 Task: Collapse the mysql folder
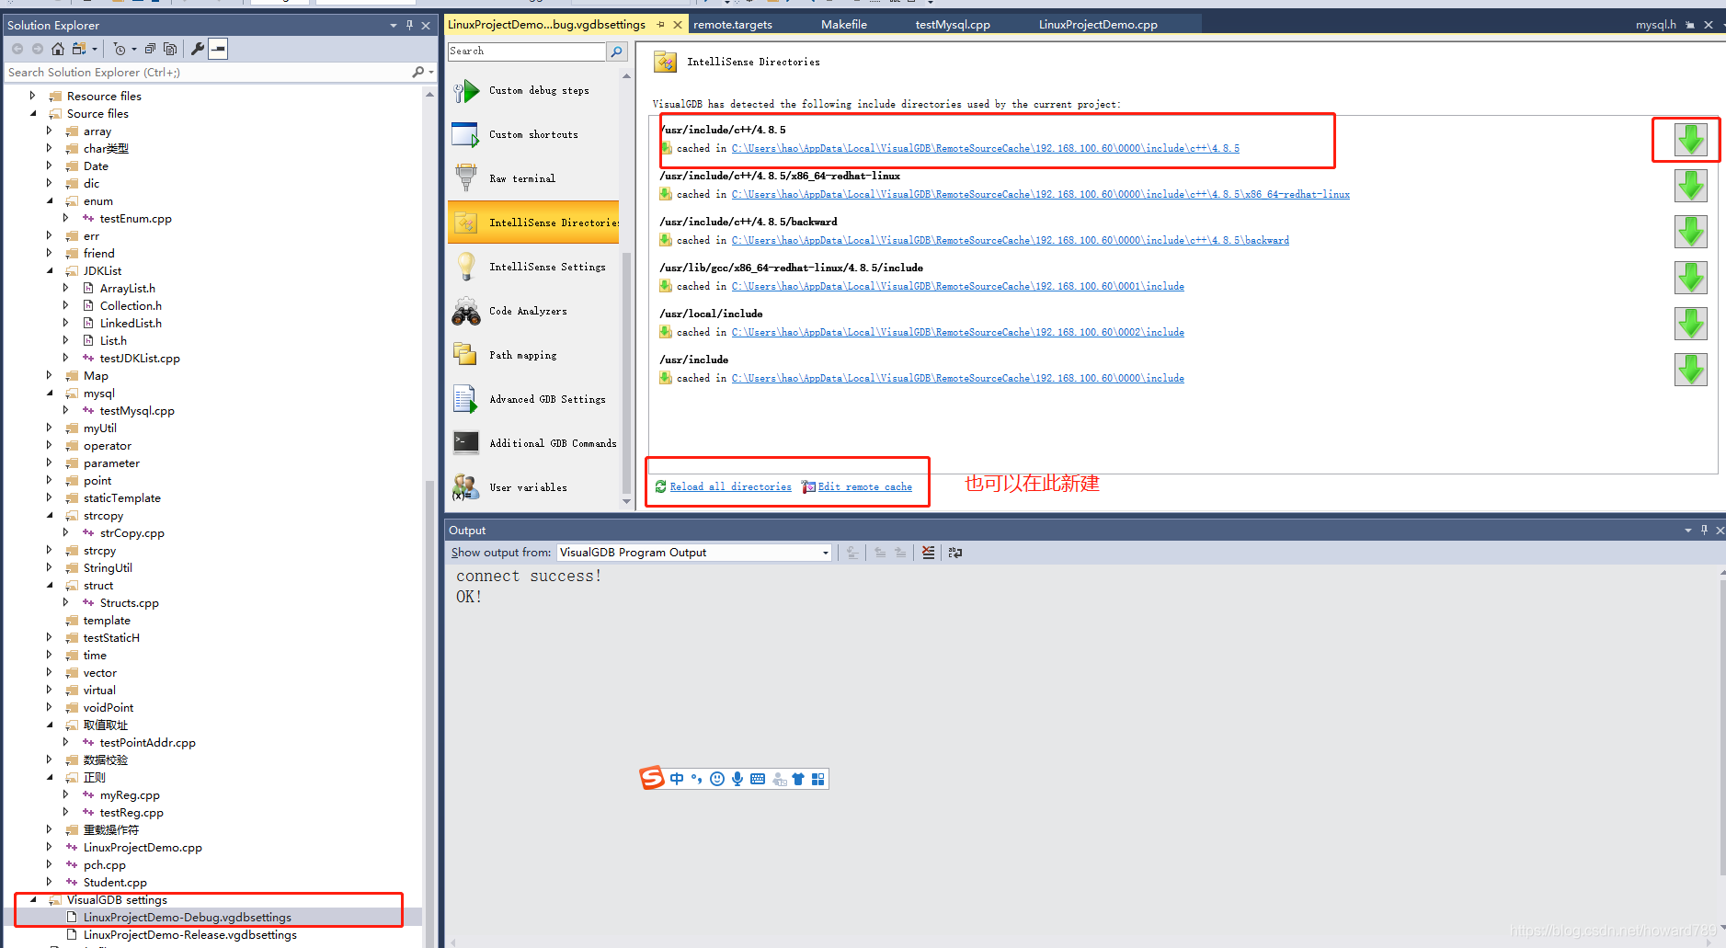pos(50,393)
